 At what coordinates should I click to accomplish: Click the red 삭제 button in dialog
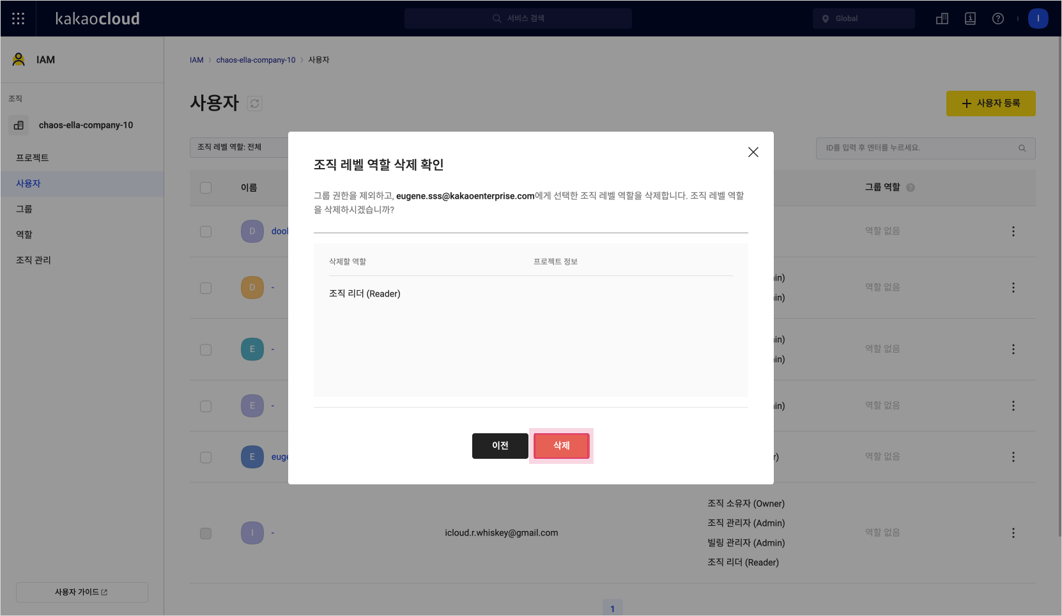pos(562,446)
